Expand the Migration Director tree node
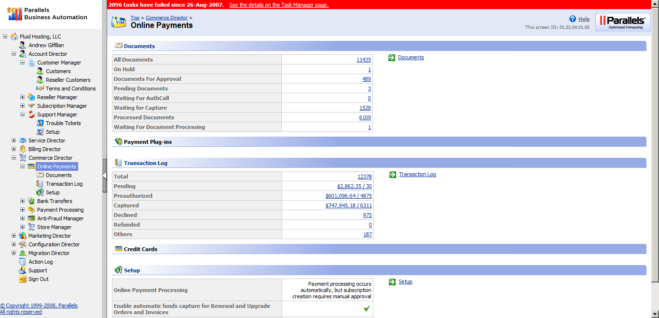Image resolution: width=659 pixels, height=318 pixels. pos(14,253)
